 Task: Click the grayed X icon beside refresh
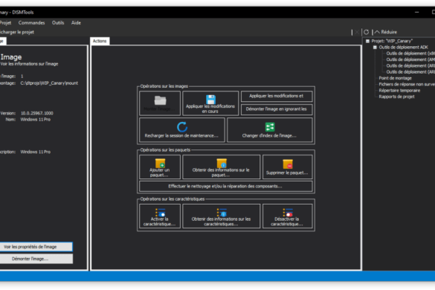tap(357, 32)
